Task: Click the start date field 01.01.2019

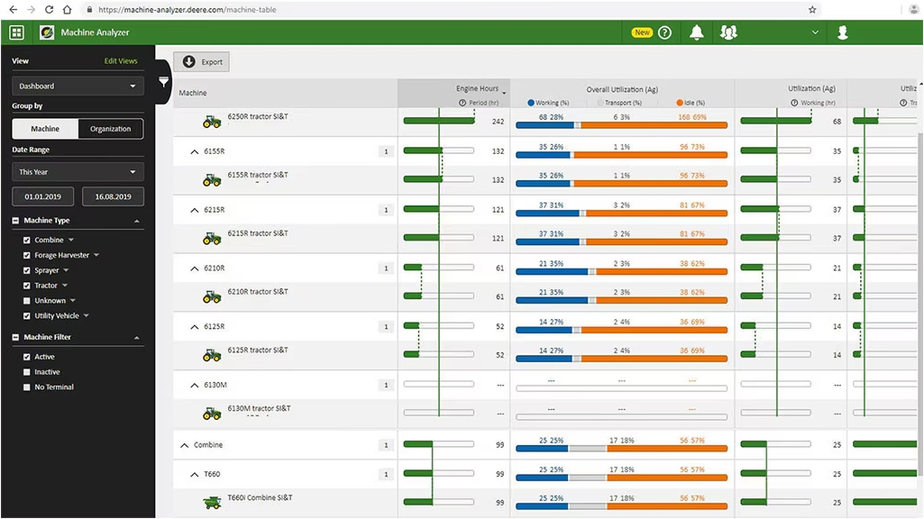Action: (x=41, y=196)
